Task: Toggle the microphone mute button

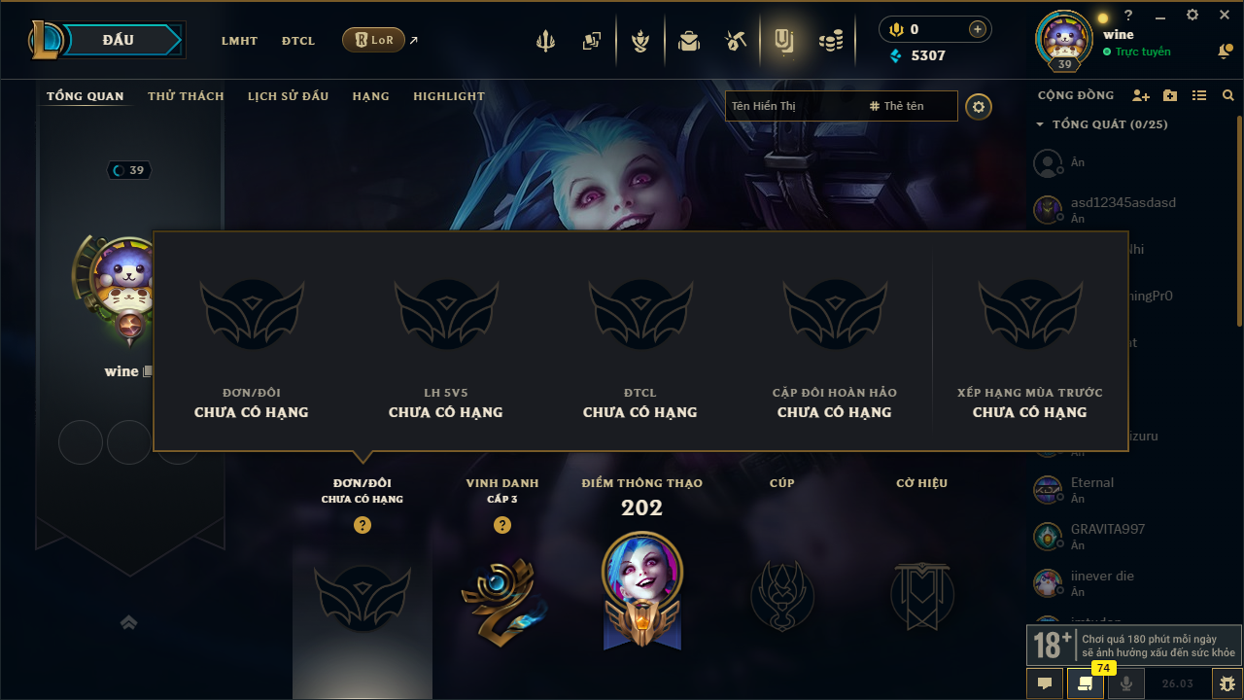Action: (1126, 683)
